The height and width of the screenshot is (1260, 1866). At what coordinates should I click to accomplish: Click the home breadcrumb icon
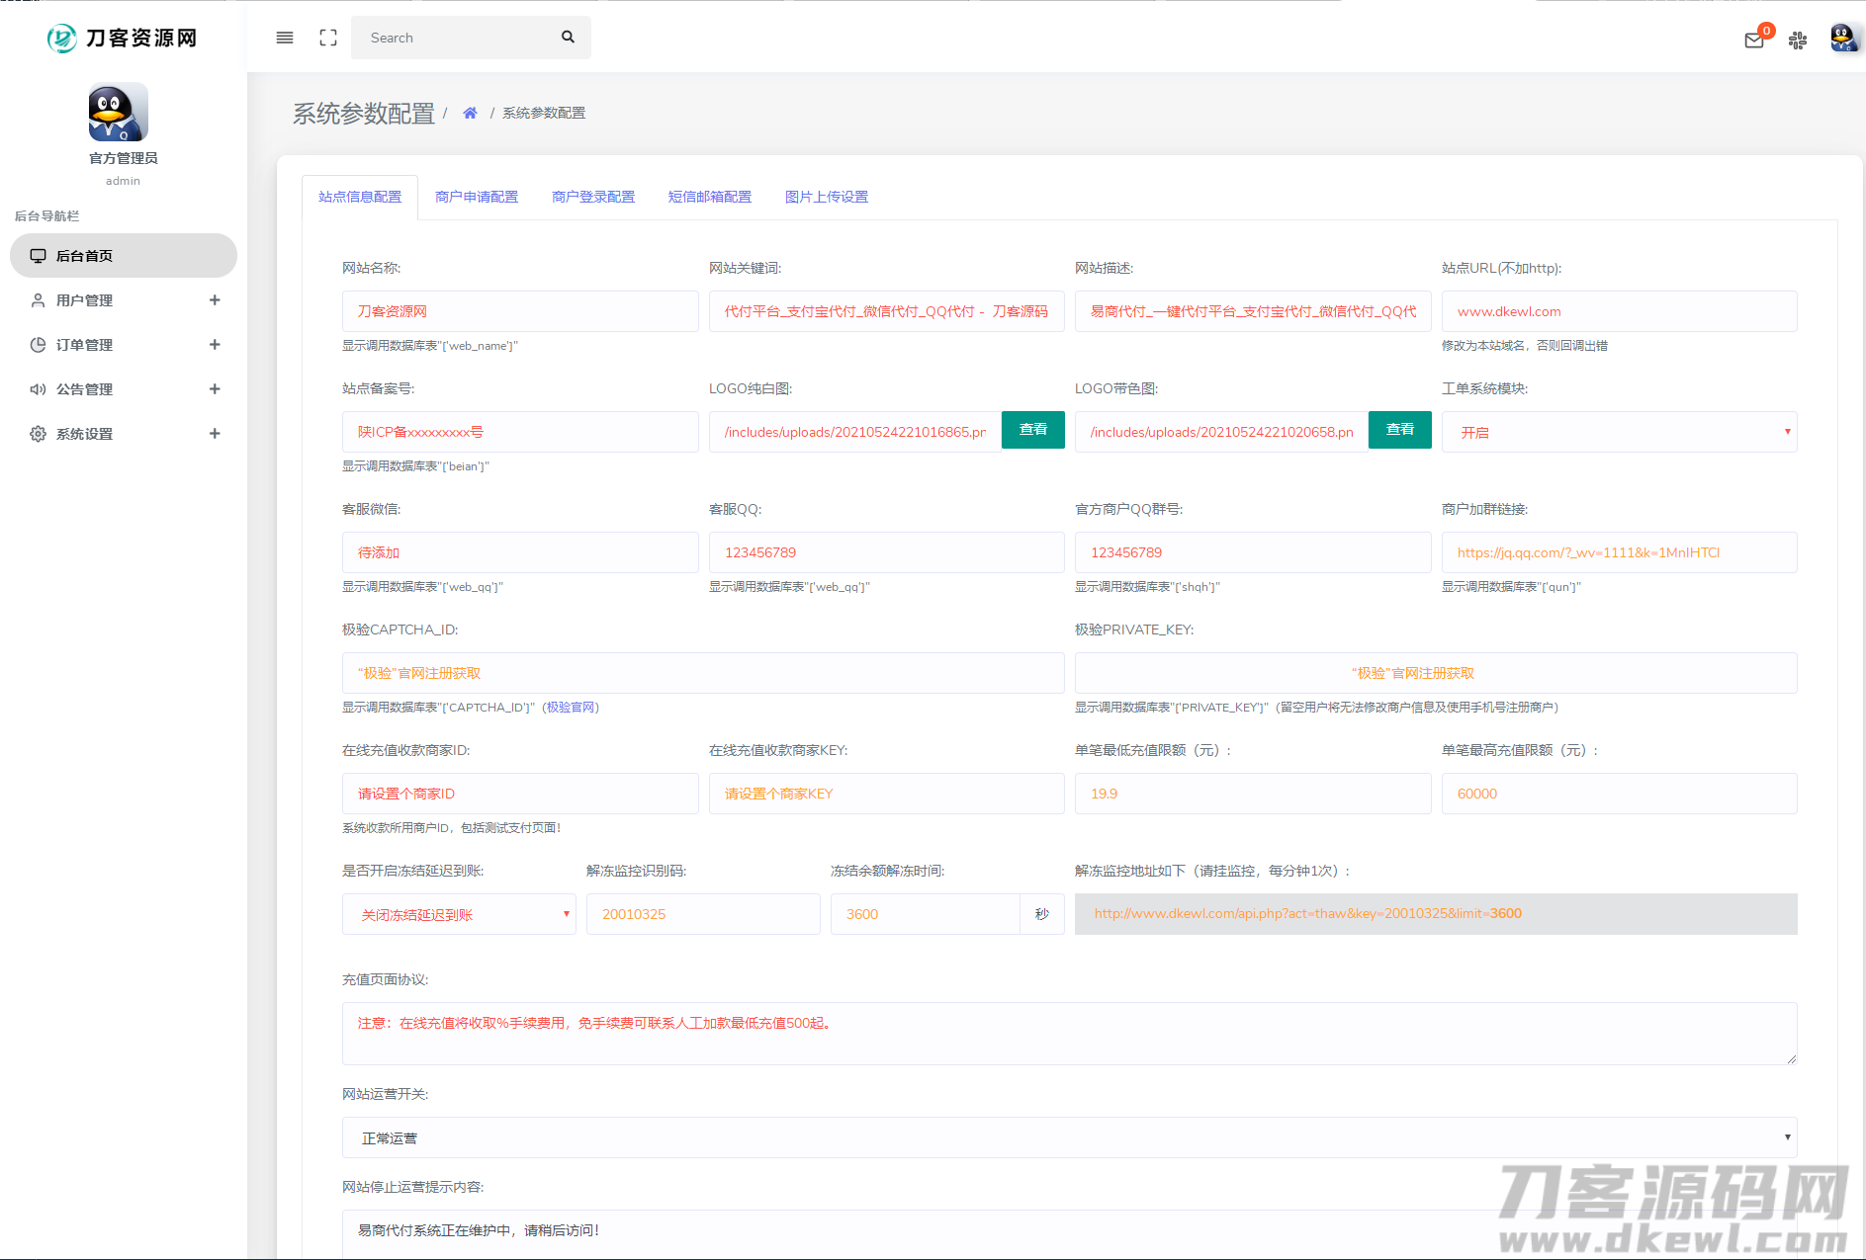coord(470,114)
